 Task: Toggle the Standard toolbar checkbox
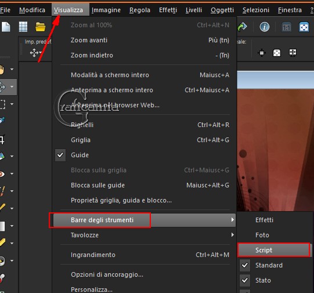pos(245,265)
